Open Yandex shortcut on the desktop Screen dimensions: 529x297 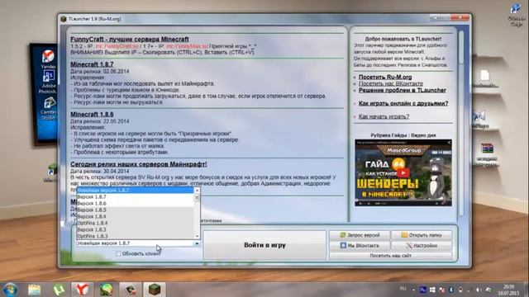48,59
